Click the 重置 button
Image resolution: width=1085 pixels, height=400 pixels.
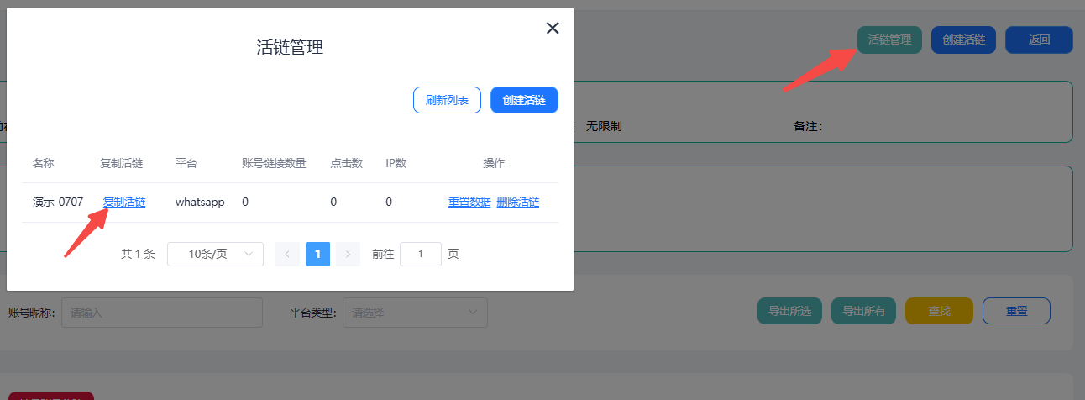click(1016, 311)
